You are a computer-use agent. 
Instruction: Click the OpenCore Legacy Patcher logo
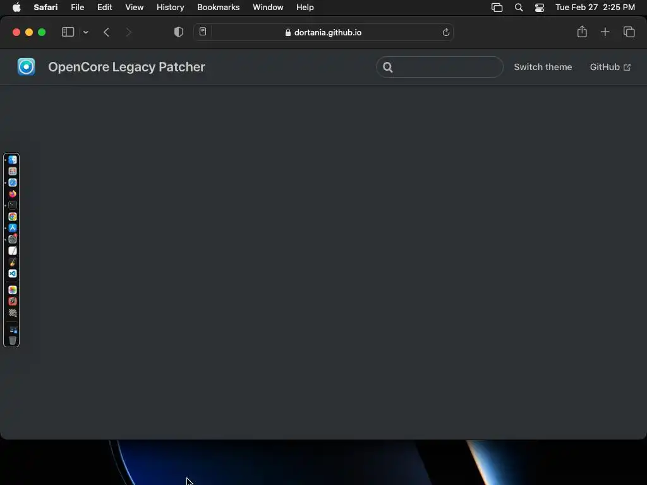[x=26, y=67]
